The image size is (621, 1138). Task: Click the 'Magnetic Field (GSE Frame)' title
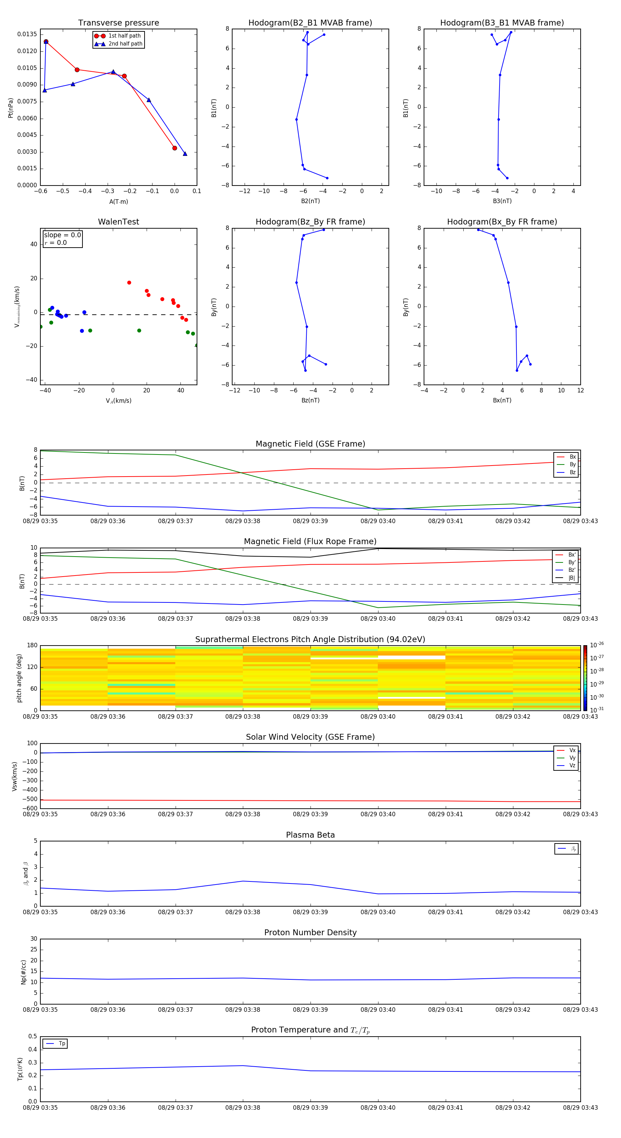310,444
